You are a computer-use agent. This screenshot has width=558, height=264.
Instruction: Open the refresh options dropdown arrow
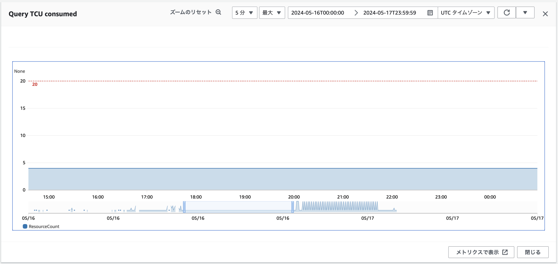click(x=525, y=13)
